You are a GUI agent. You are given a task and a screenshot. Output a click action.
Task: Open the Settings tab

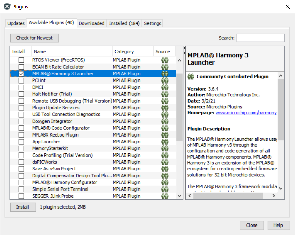click(x=152, y=23)
